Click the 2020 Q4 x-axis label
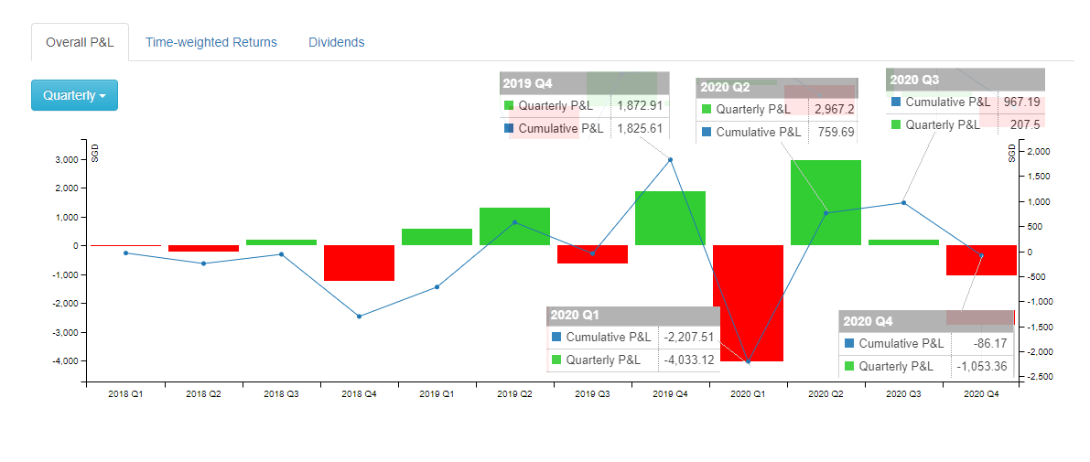 (x=982, y=394)
